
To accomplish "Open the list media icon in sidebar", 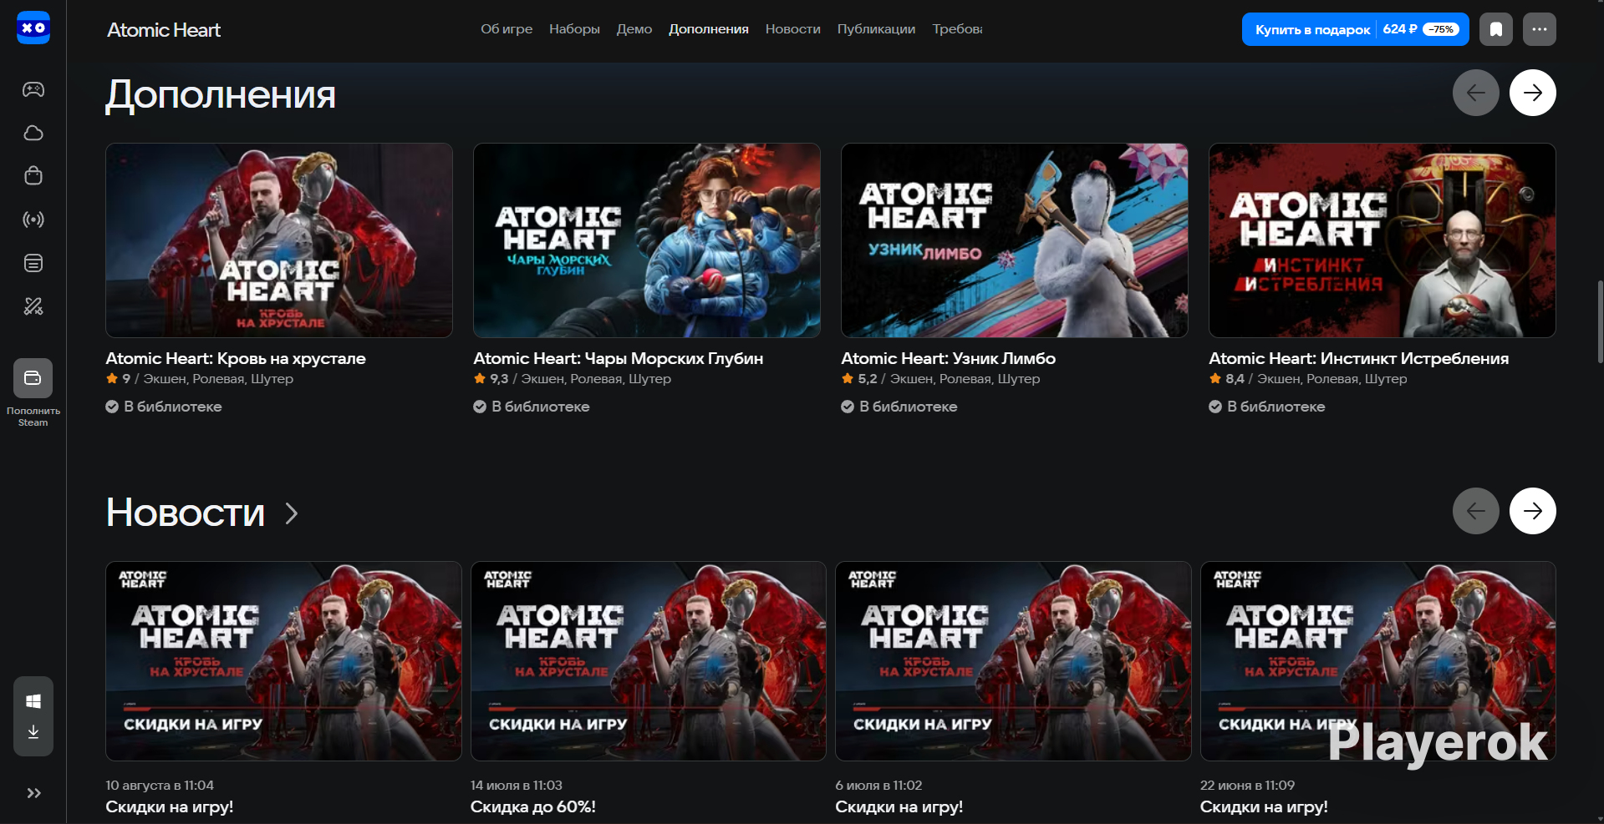I will [x=33, y=263].
